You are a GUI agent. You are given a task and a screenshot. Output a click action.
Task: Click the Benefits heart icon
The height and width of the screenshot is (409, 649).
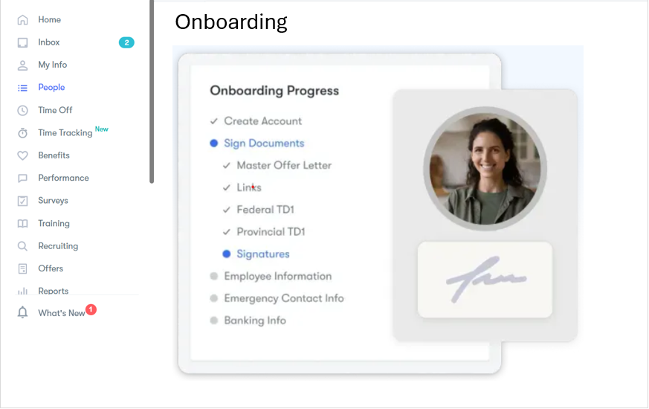click(x=23, y=155)
